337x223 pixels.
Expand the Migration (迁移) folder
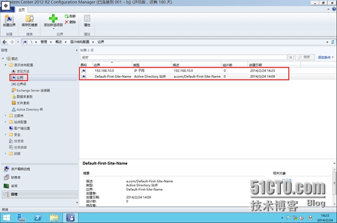pos(5,154)
